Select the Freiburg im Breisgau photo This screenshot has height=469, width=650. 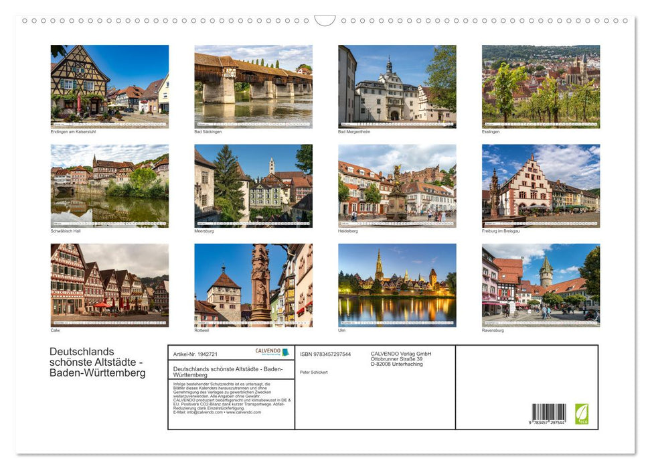tap(540, 186)
